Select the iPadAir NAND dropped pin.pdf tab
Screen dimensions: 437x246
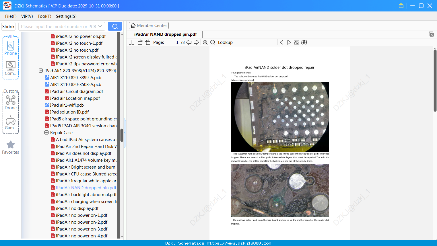click(x=166, y=34)
